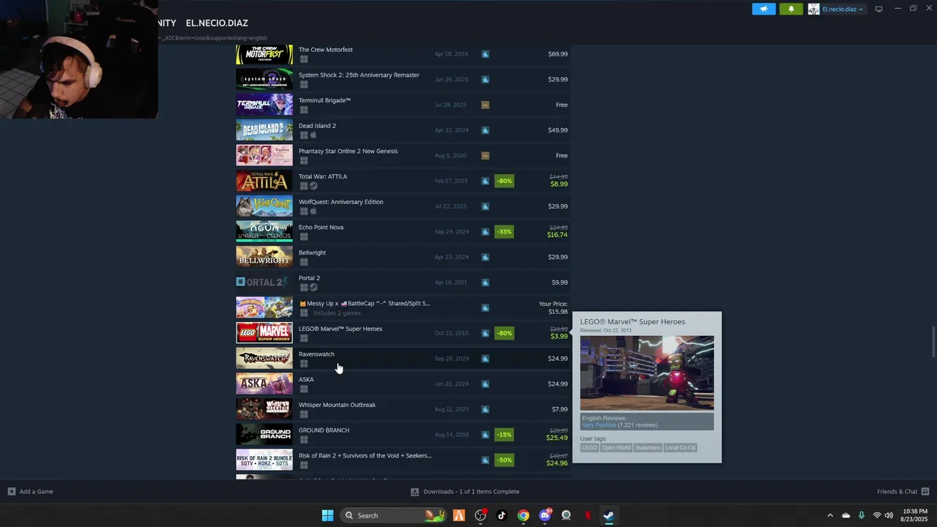
Task: Click the El.necio.diaz profile avatar
Action: tap(813, 9)
